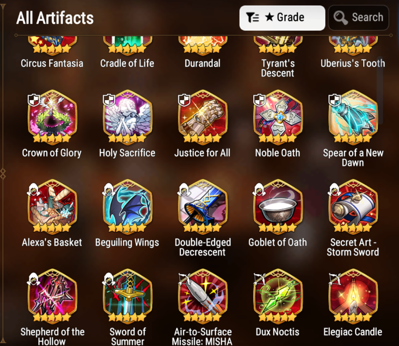399x346 pixels.
Task: Open the Secret Art - Storm Sword scroll
Action: coord(353,206)
